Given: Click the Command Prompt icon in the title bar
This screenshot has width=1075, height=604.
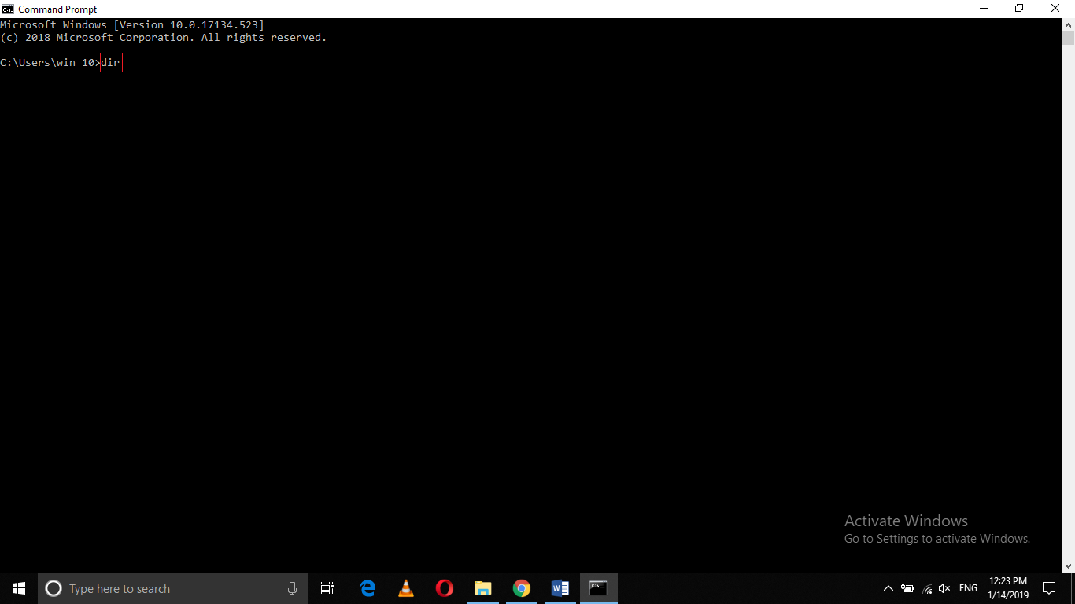Looking at the screenshot, I should (x=6, y=9).
